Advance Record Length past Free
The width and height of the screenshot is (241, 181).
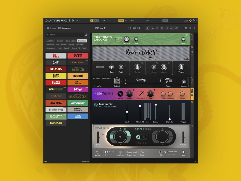tap(147, 152)
